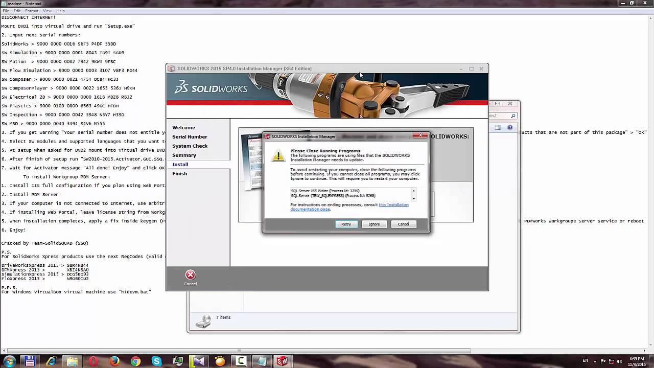
Task: Select 'SQL Server VSS Writer (Process Id: 3296)' entry
Action: [x=325, y=191]
